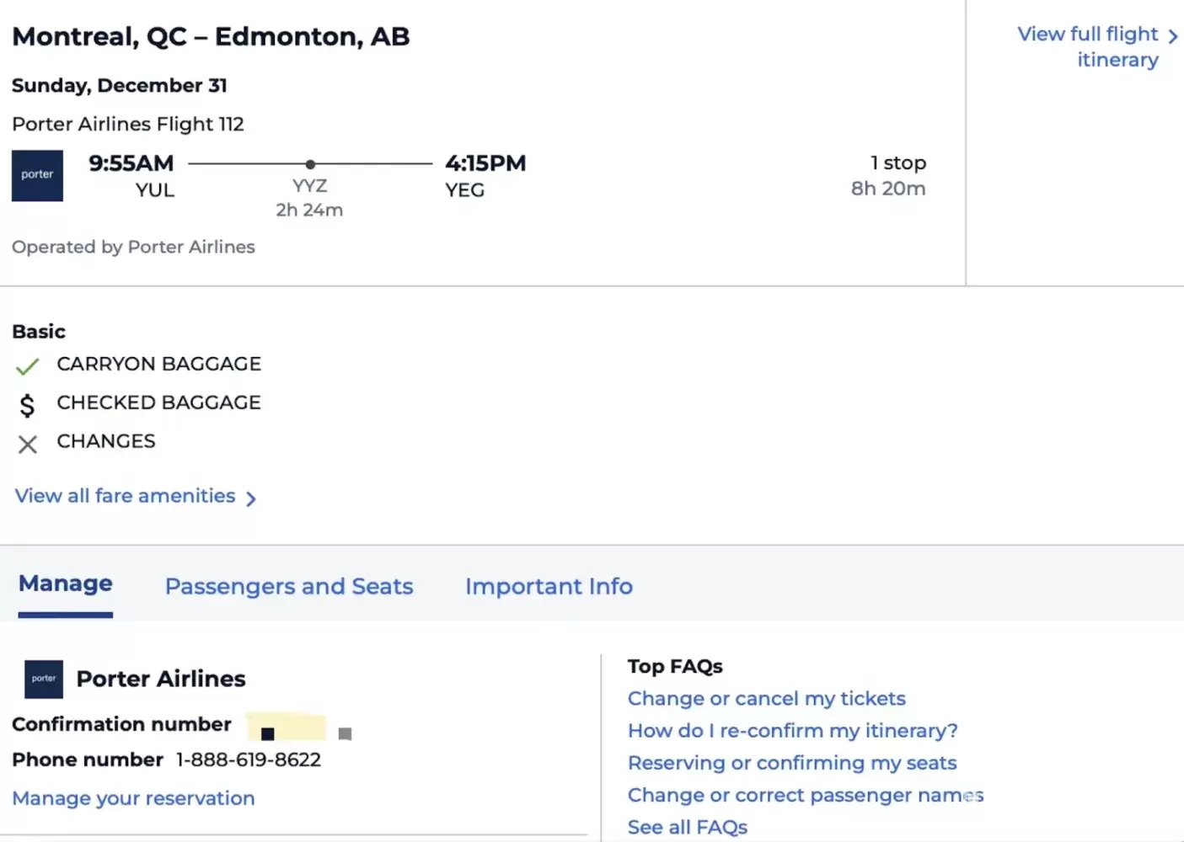This screenshot has height=842, width=1184.
Task: Click Change or correct passenger names link
Action: [805, 795]
